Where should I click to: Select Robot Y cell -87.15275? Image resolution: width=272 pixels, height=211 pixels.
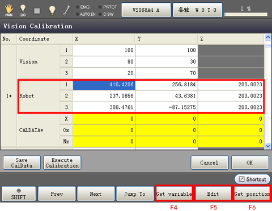[167, 107]
